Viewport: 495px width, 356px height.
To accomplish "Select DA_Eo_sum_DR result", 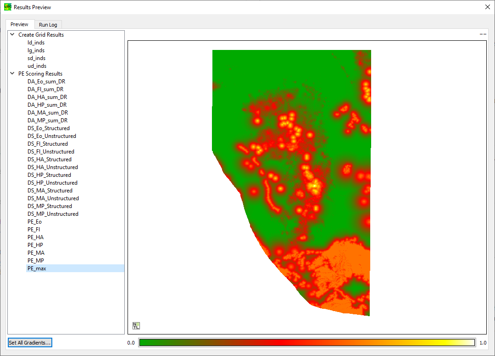I will point(46,82).
